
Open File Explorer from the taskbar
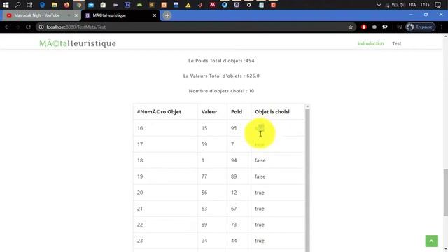point(55,5)
